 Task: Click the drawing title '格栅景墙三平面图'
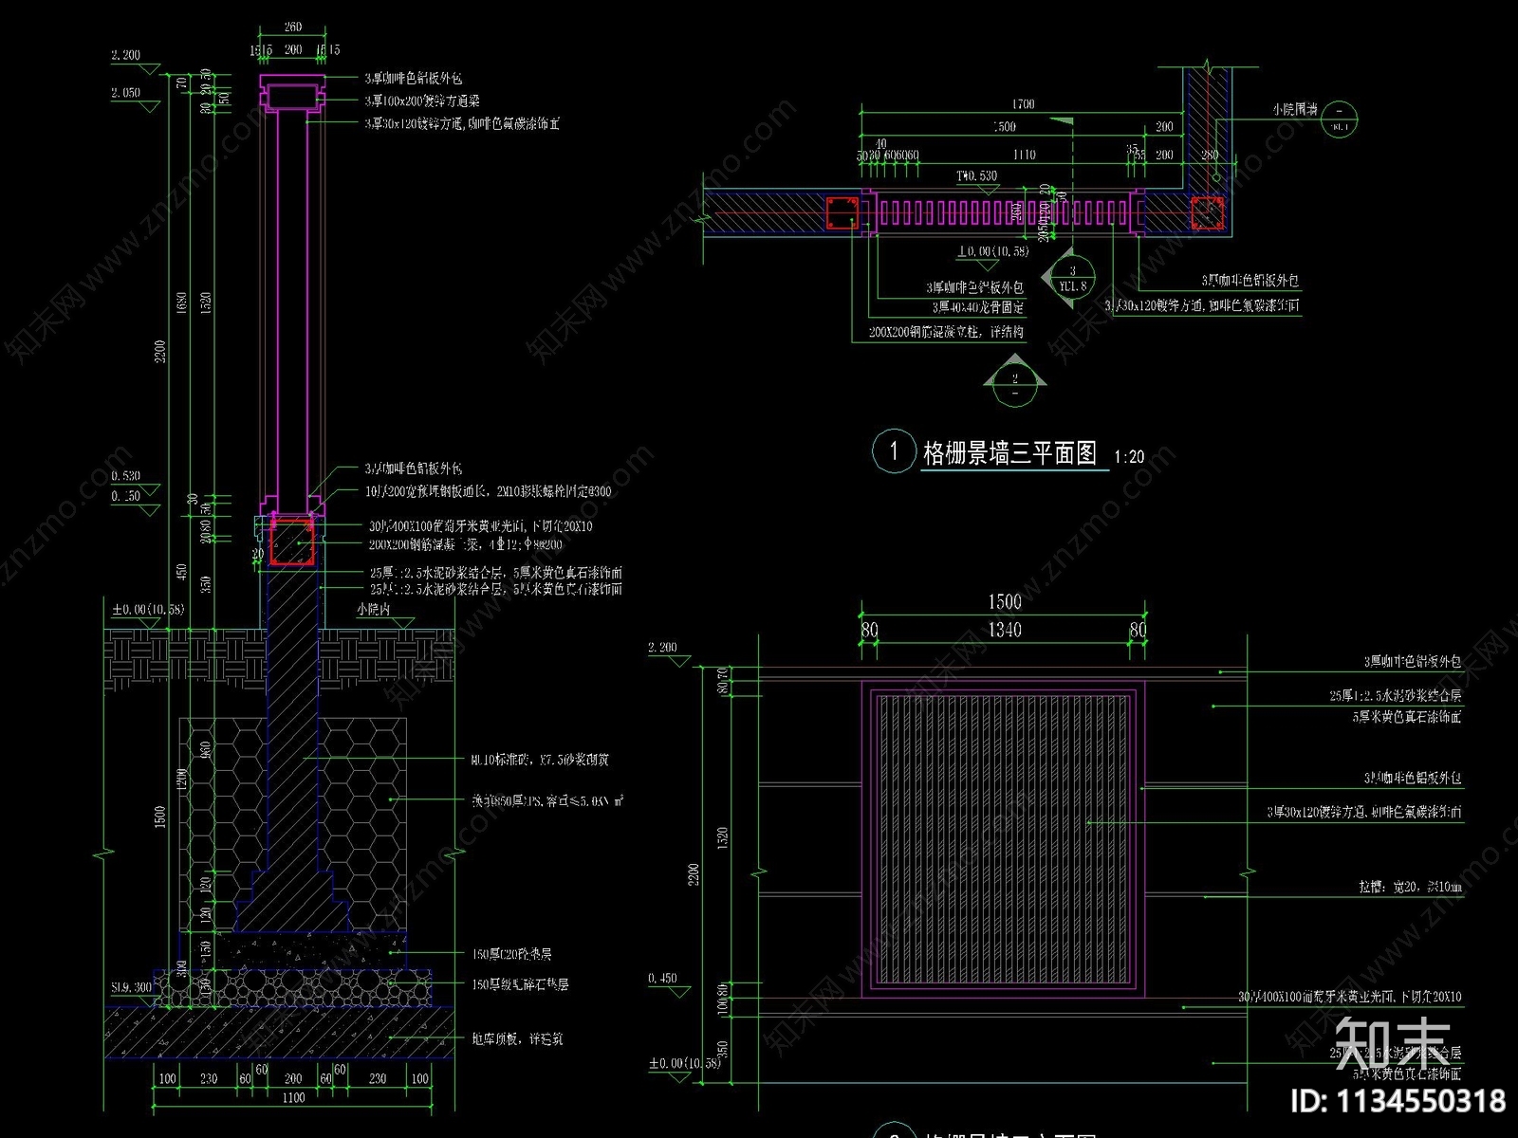pos(1009,453)
